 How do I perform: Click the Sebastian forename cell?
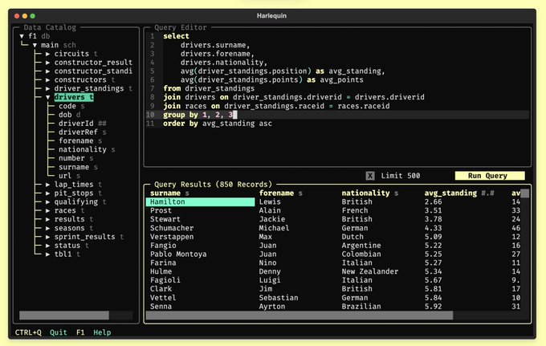click(x=279, y=298)
